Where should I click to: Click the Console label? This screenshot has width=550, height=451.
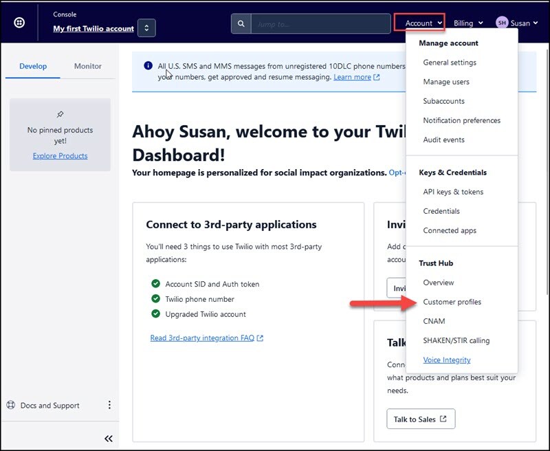coord(65,14)
